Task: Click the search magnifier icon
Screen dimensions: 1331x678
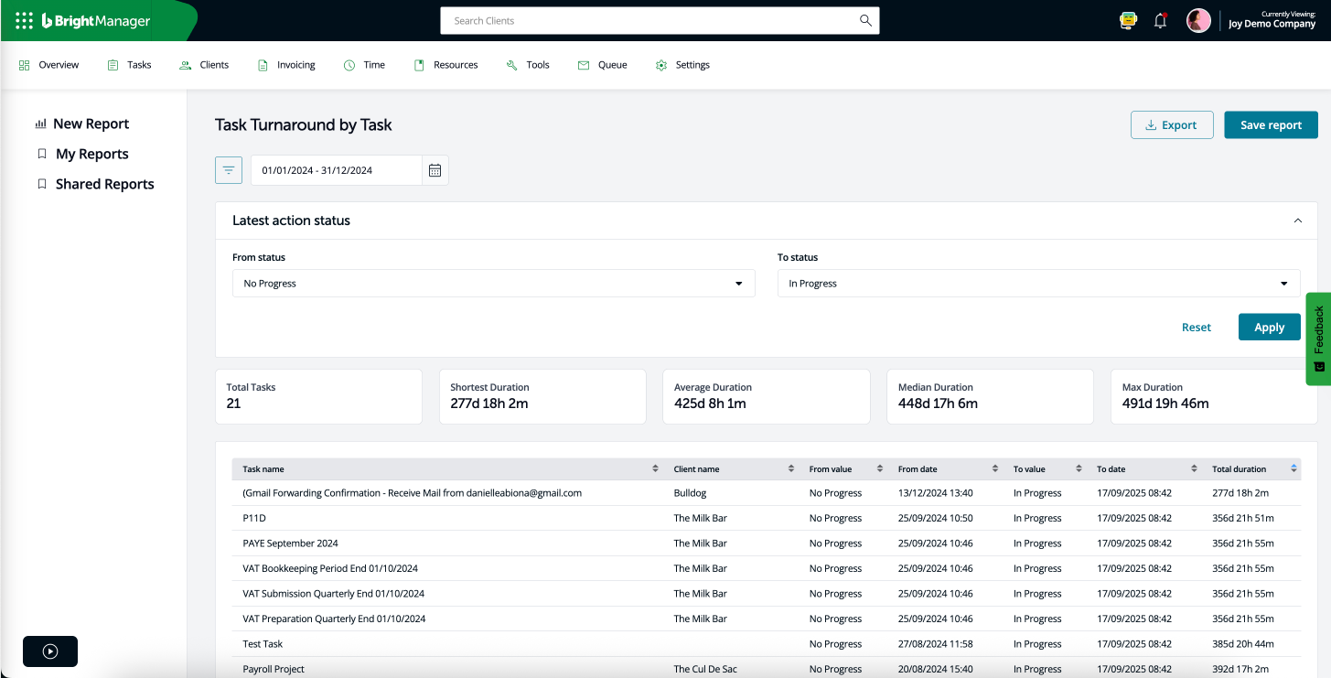Action: tap(864, 20)
